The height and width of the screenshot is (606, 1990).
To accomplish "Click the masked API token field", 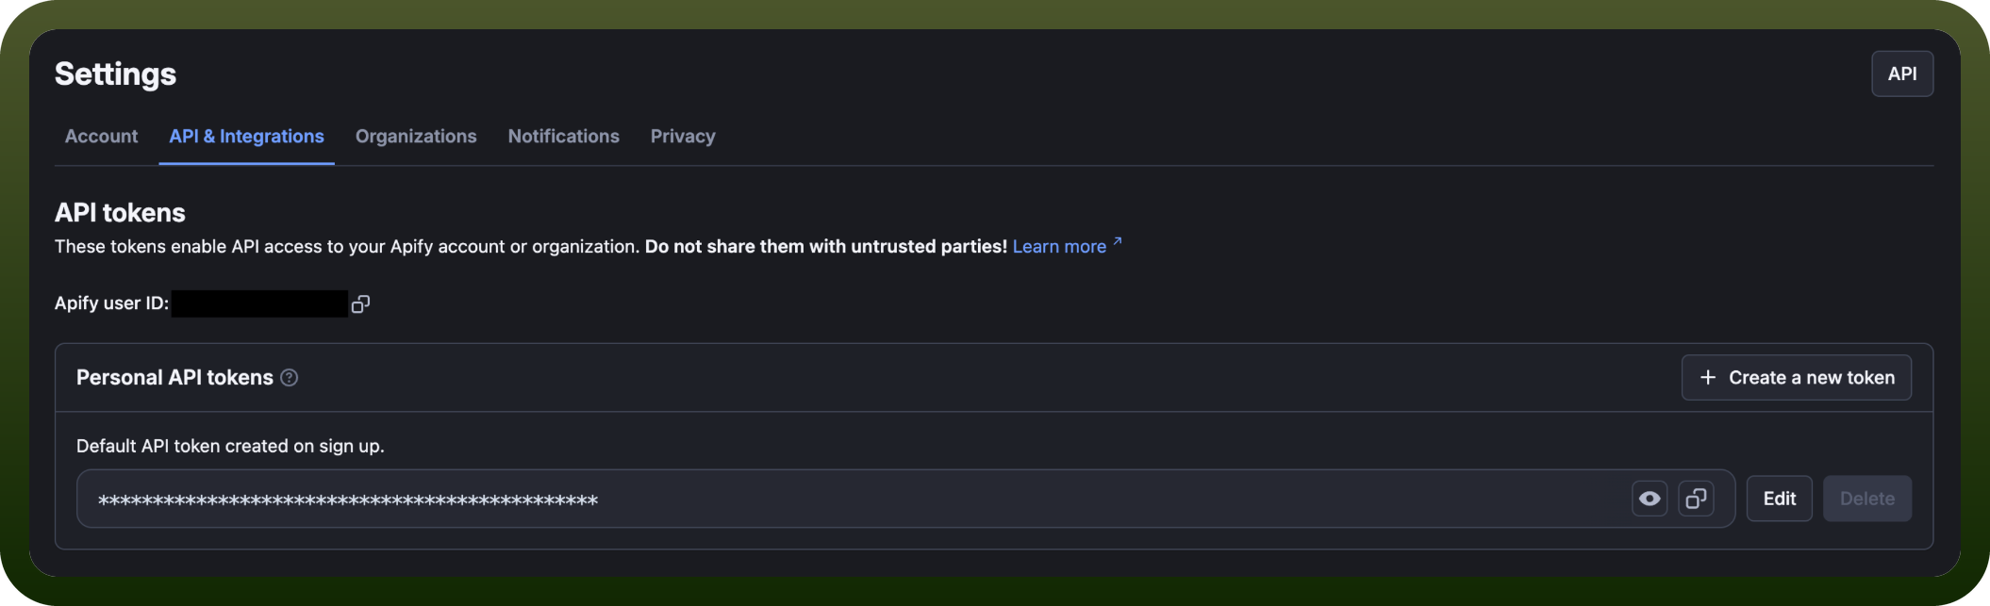I will (905, 499).
